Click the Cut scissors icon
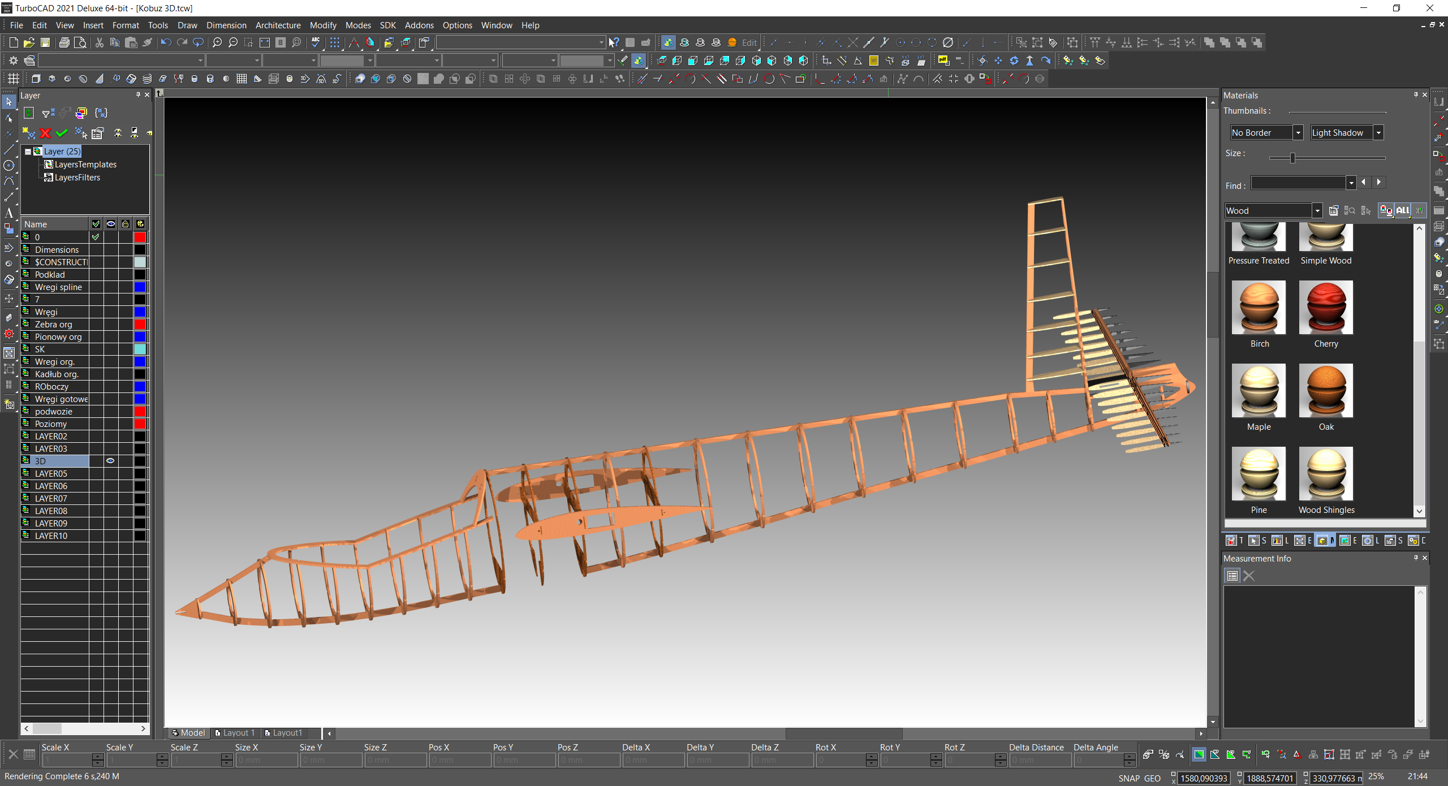Viewport: 1448px width, 786px height. pos(99,42)
